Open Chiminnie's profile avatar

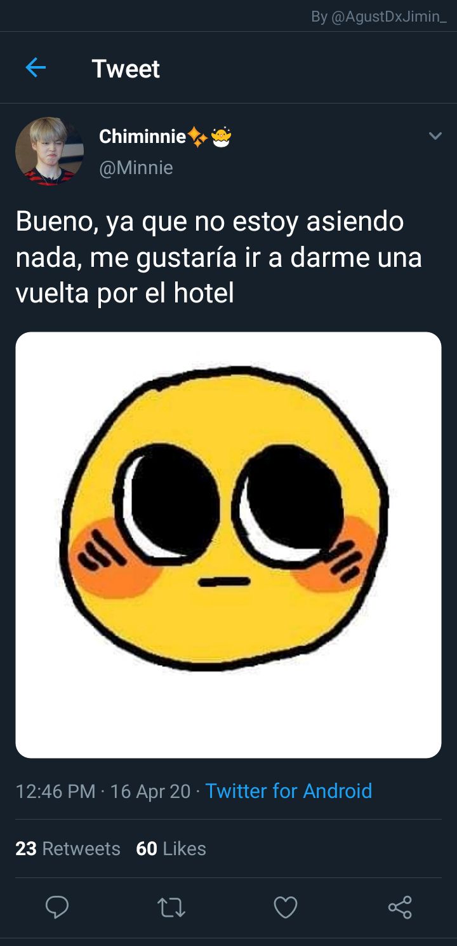click(50, 151)
